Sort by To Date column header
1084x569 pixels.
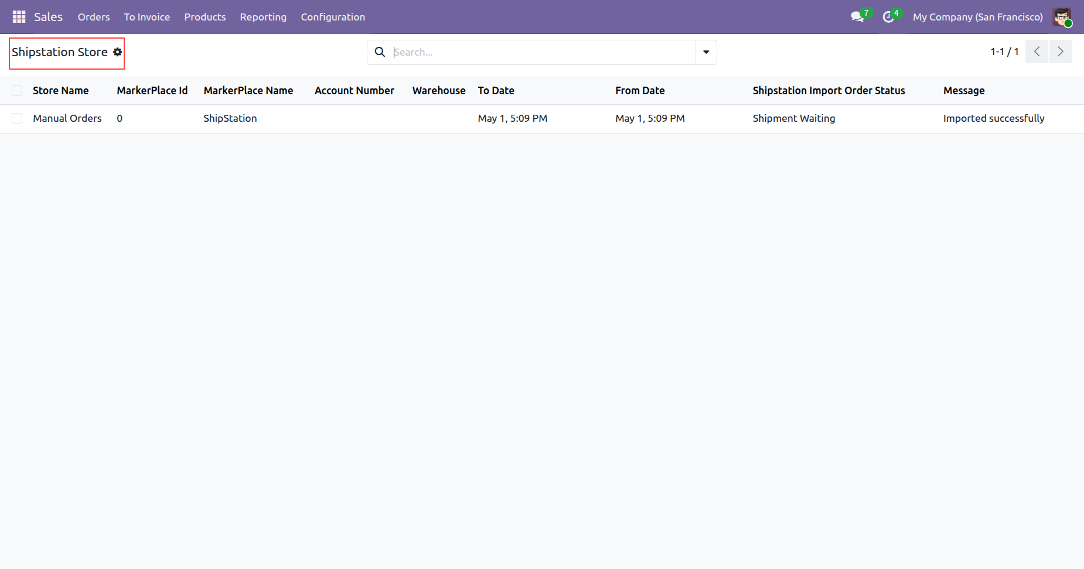tap(496, 91)
